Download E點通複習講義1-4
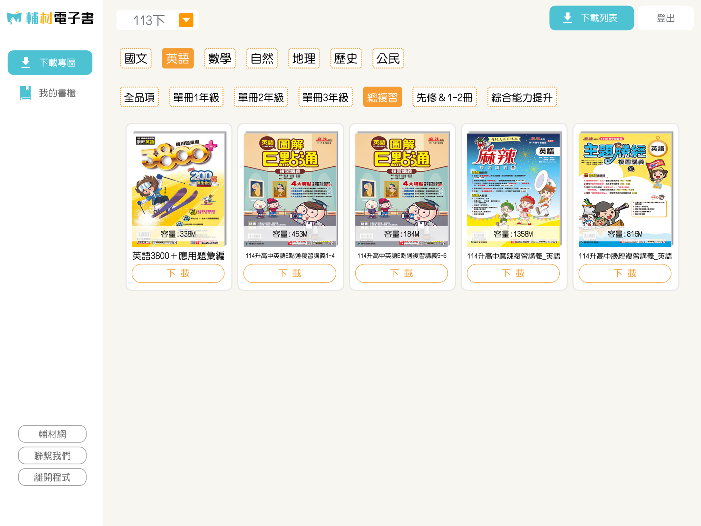 290,273
